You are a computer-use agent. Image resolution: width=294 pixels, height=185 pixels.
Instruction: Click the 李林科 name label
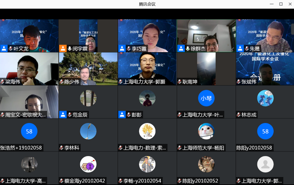click(72, 148)
